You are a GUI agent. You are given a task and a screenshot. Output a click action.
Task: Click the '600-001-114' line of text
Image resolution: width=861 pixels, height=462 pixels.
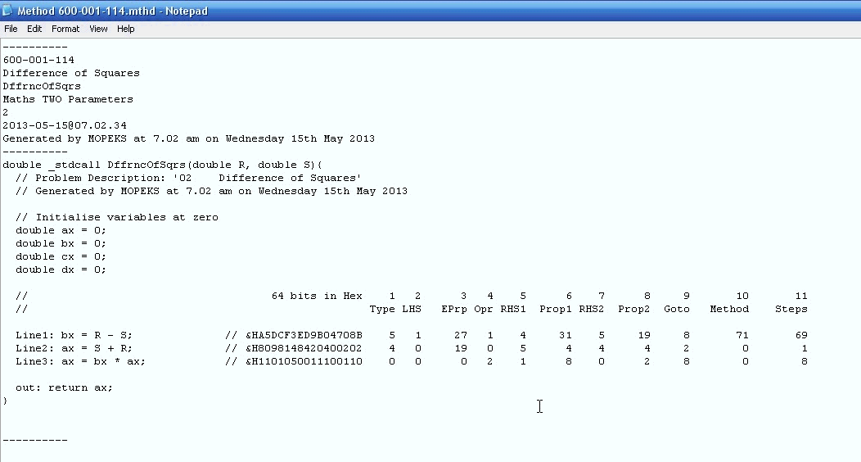pyautogui.click(x=38, y=60)
